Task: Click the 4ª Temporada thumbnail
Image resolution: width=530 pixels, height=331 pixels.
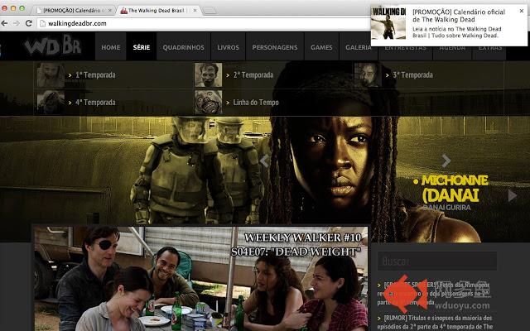Action: [51, 103]
